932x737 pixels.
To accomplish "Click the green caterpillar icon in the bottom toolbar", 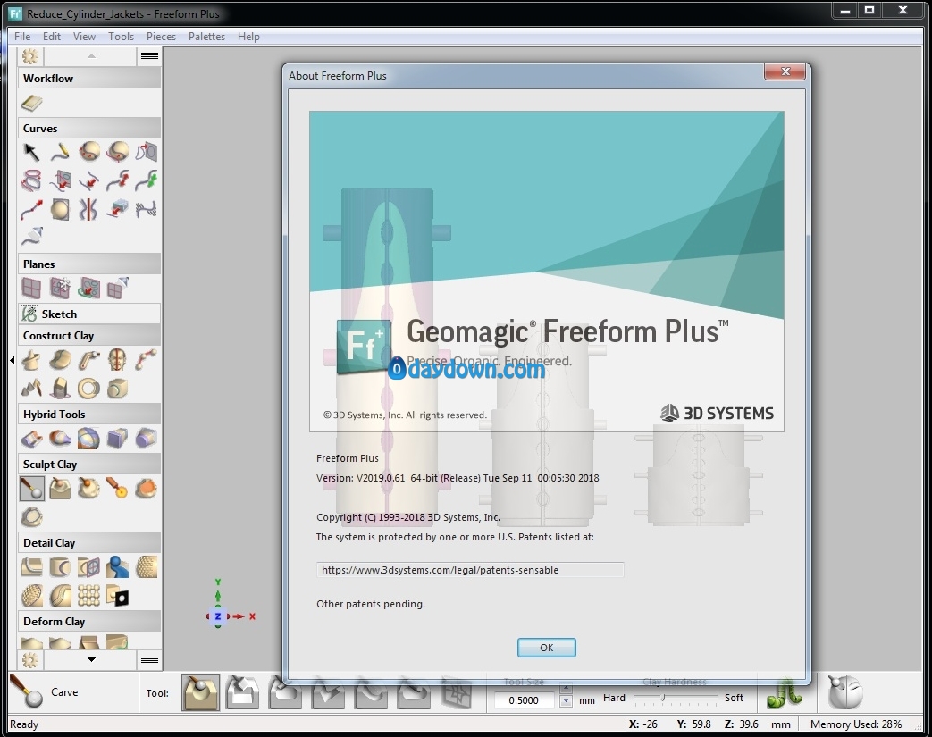I will [x=784, y=693].
